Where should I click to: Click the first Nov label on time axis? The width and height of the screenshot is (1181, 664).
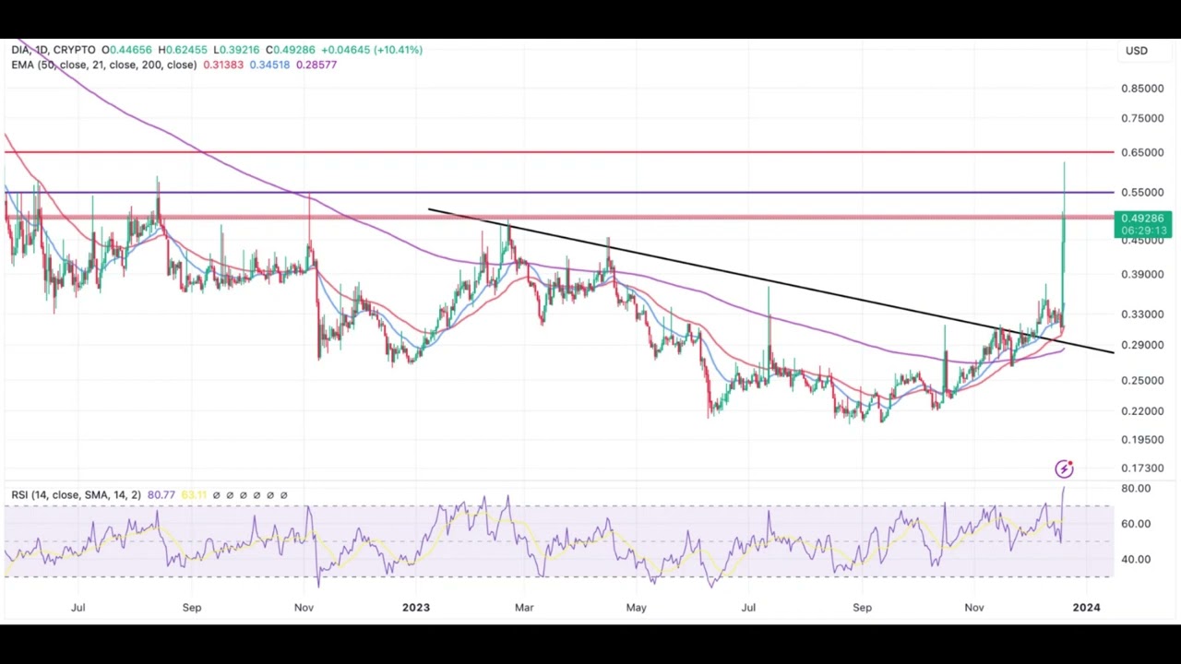pos(304,607)
